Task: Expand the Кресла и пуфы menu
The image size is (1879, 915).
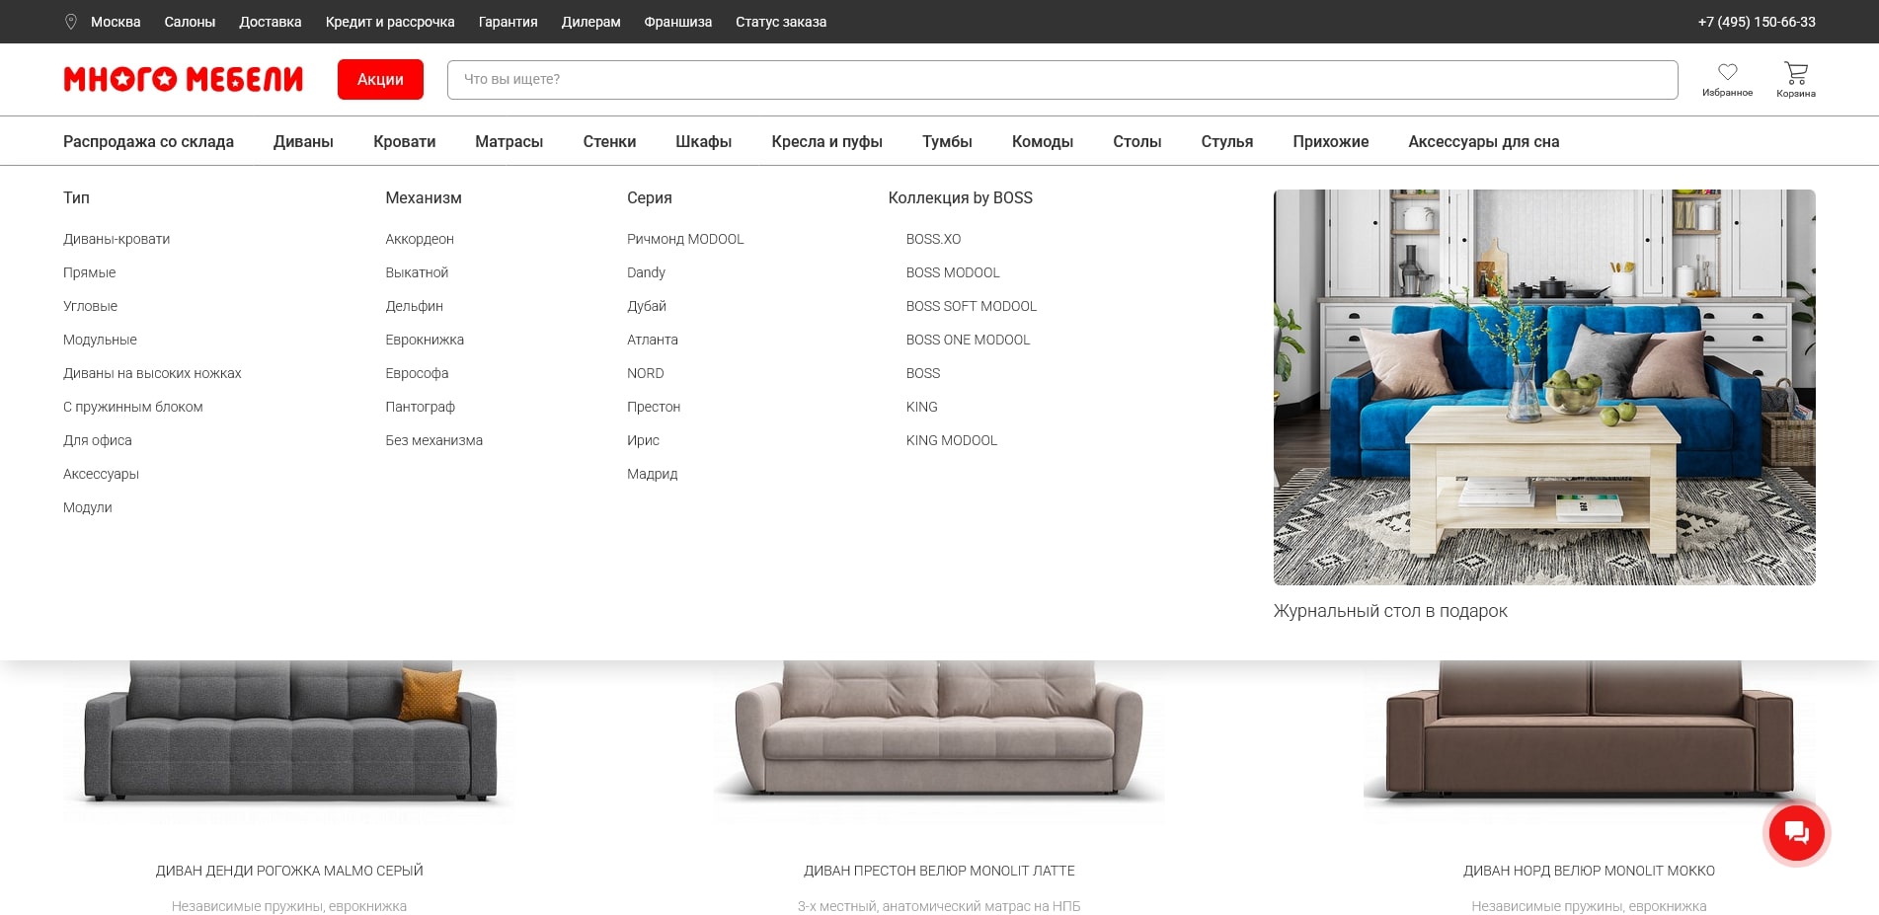Action: click(x=826, y=142)
